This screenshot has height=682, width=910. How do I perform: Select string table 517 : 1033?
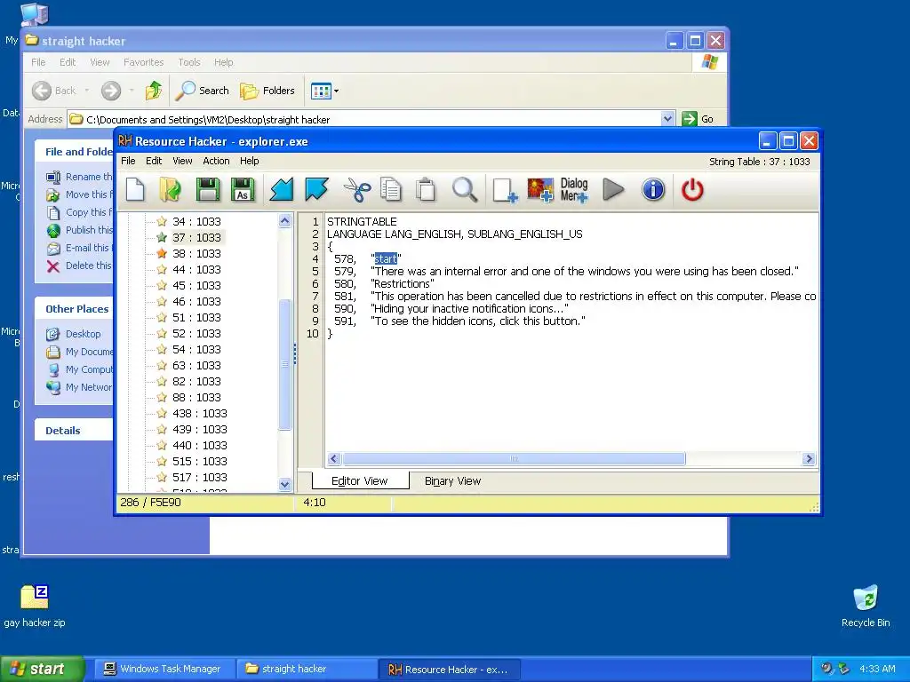tap(200, 477)
